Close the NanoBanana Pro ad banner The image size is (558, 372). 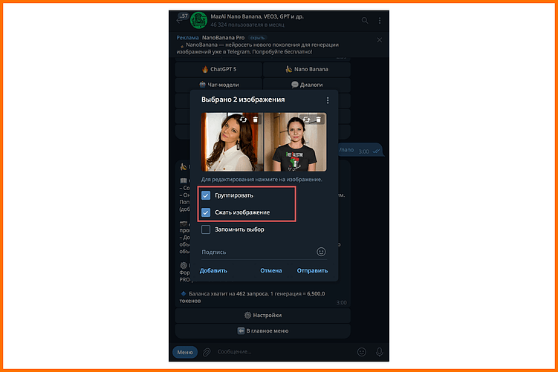[x=380, y=40]
